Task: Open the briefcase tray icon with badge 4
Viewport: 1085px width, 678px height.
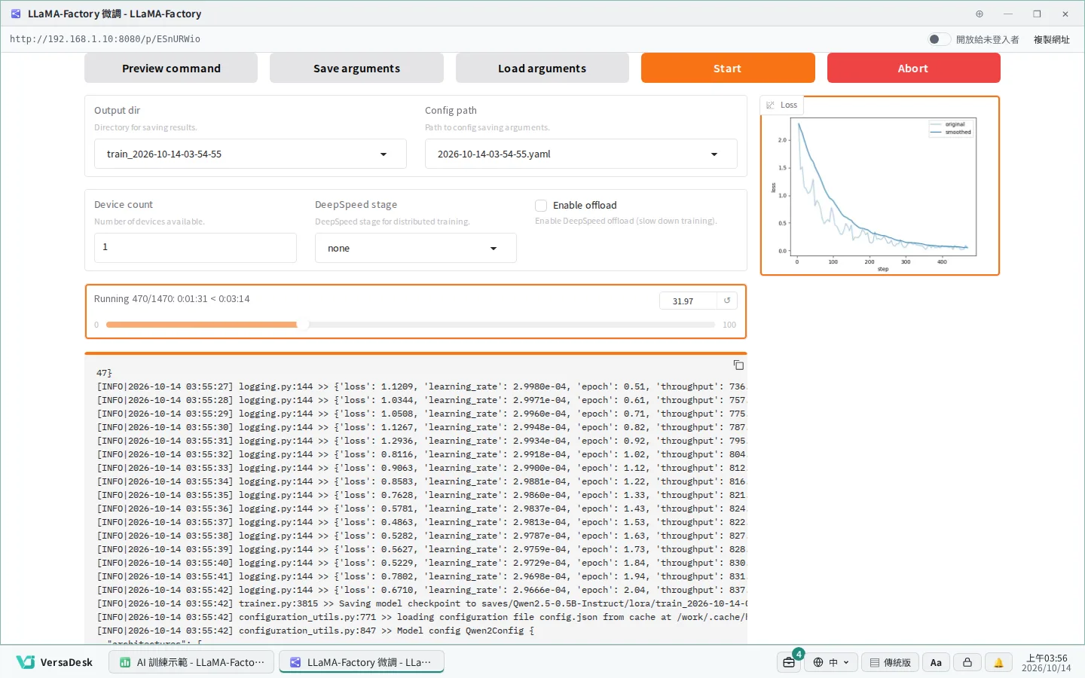Action: (789, 662)
